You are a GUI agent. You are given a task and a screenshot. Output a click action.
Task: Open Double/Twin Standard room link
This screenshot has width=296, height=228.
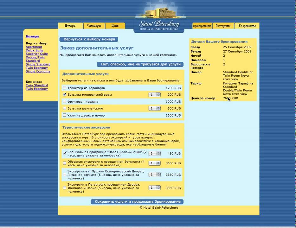click(x=35, y=59)
